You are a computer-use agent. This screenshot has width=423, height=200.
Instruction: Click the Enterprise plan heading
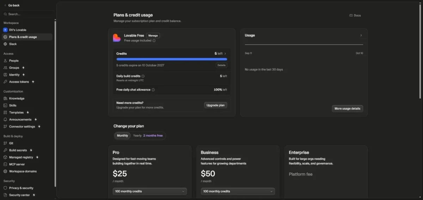click(299, 153)
